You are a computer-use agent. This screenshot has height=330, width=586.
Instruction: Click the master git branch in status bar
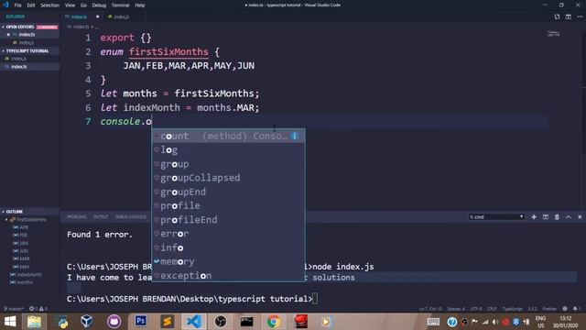click(14, 309)
